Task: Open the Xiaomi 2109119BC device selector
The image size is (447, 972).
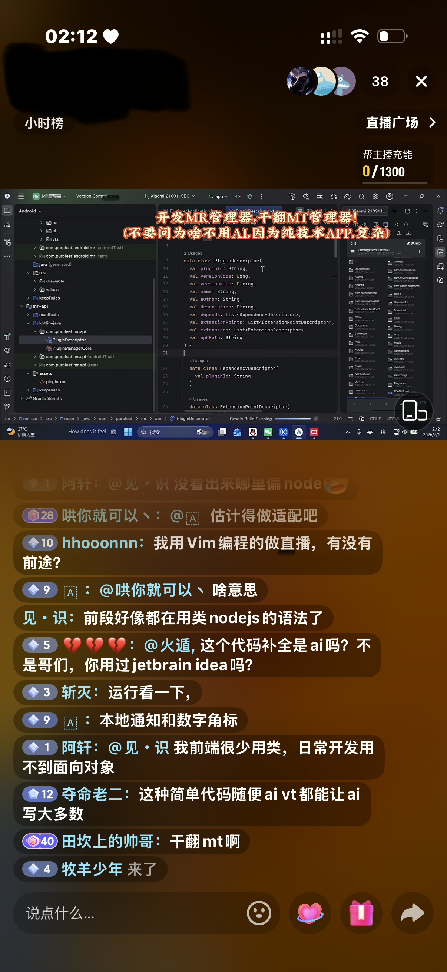Action: (x=170, y=196)
